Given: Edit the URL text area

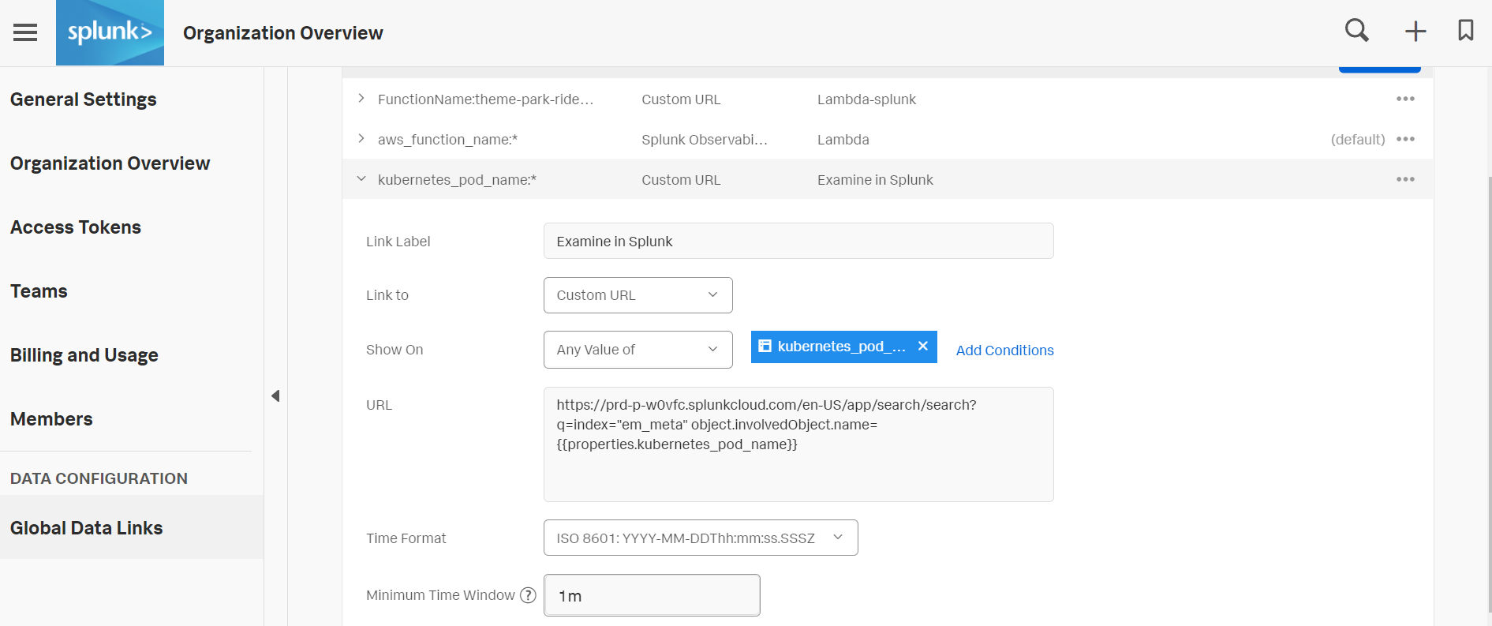Looking at the screenshot, I should [798, 444].
